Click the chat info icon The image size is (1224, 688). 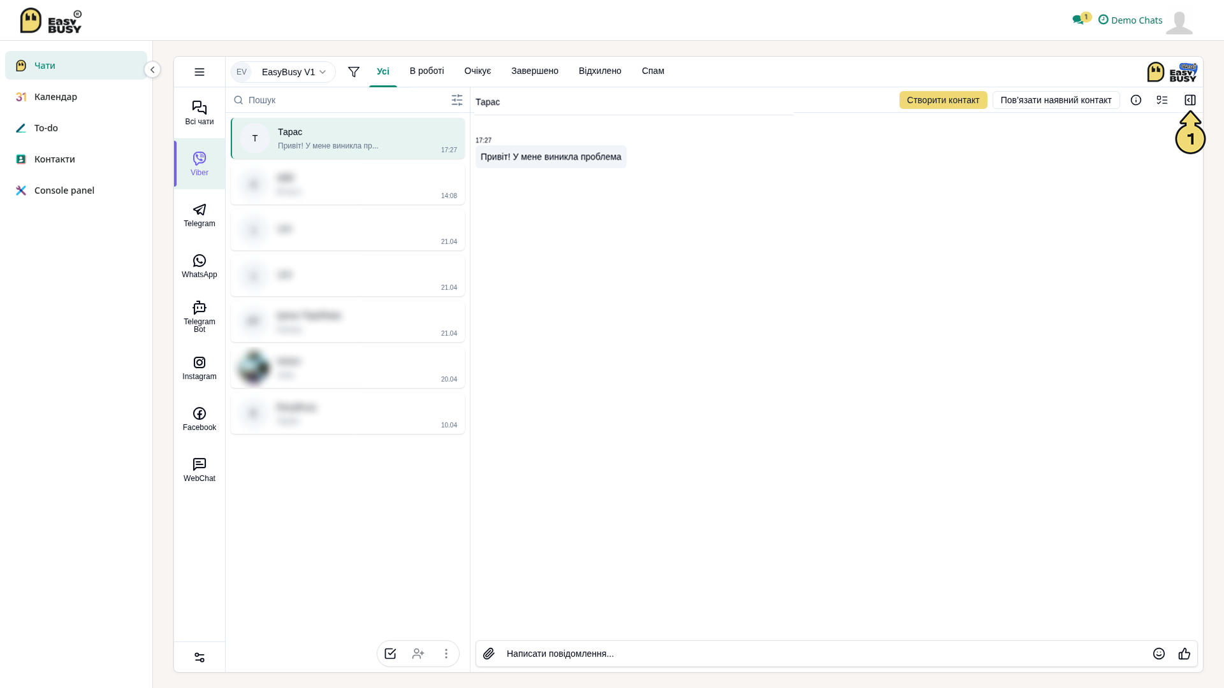point(1136,100)
